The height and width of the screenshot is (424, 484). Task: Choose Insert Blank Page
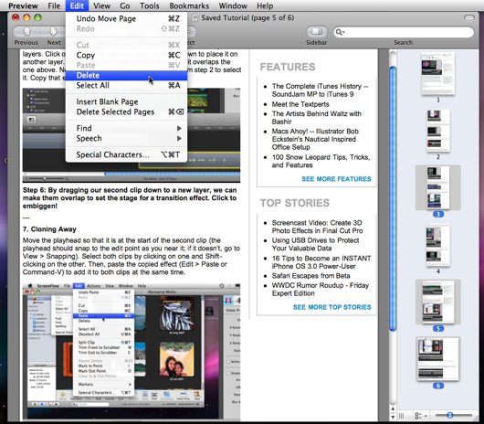coord(126,101)
